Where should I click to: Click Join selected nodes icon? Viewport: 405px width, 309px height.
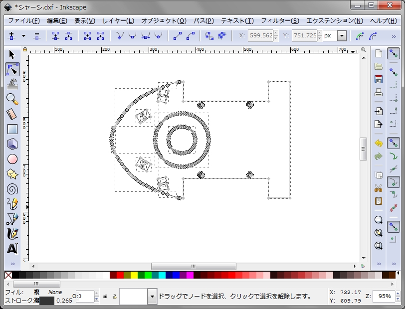55,36
